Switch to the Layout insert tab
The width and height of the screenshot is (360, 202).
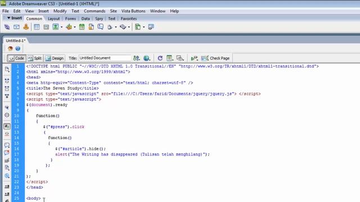53,19
